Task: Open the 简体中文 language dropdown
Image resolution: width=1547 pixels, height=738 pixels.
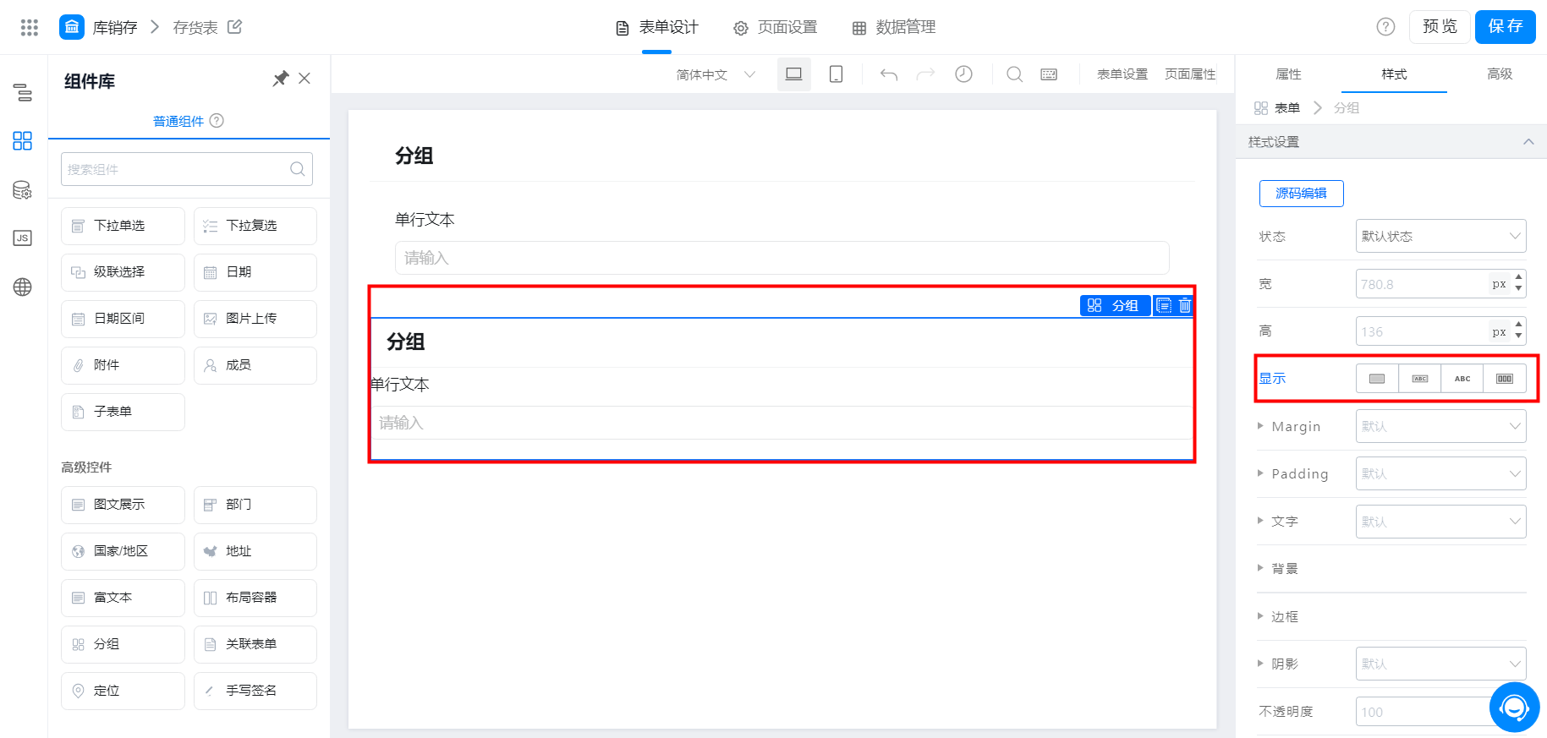Action: click(x=715, y=74)
